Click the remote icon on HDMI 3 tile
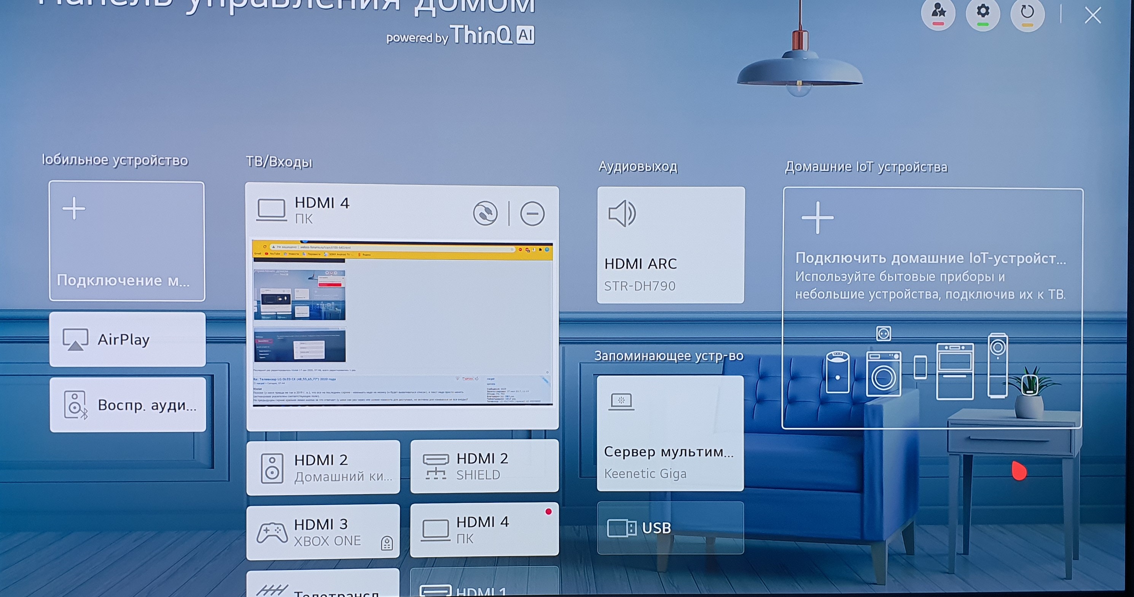This screenshot has width=1134, height=597. click(387, 543)
